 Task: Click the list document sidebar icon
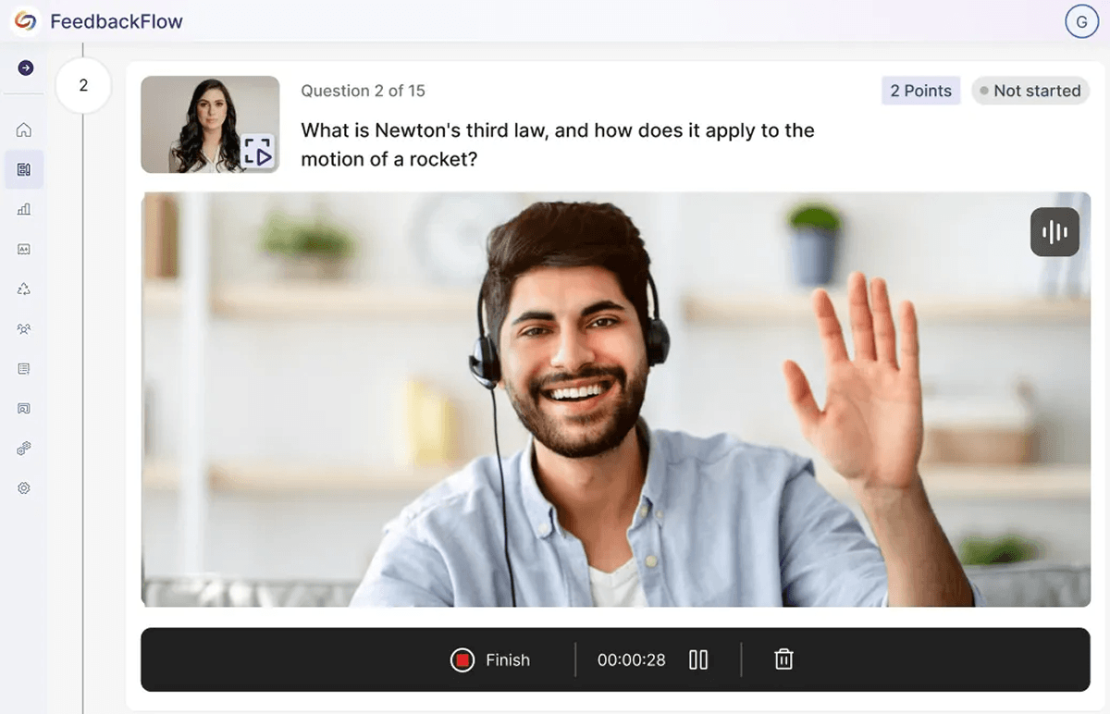(24, 368)
